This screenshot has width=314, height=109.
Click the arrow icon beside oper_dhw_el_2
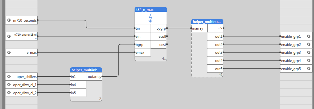click(9, 93)
